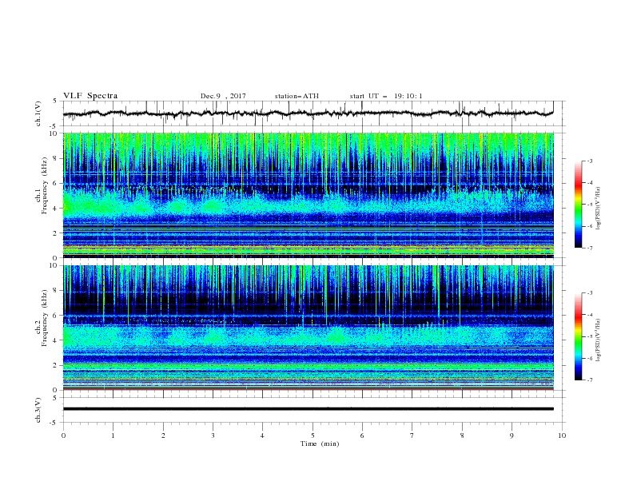Click time axis tick label '3'

[x=213, y=435]
